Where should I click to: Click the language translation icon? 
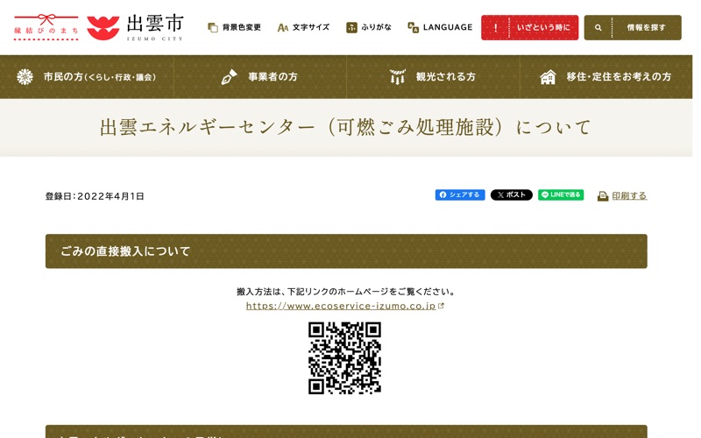point(413,27)
